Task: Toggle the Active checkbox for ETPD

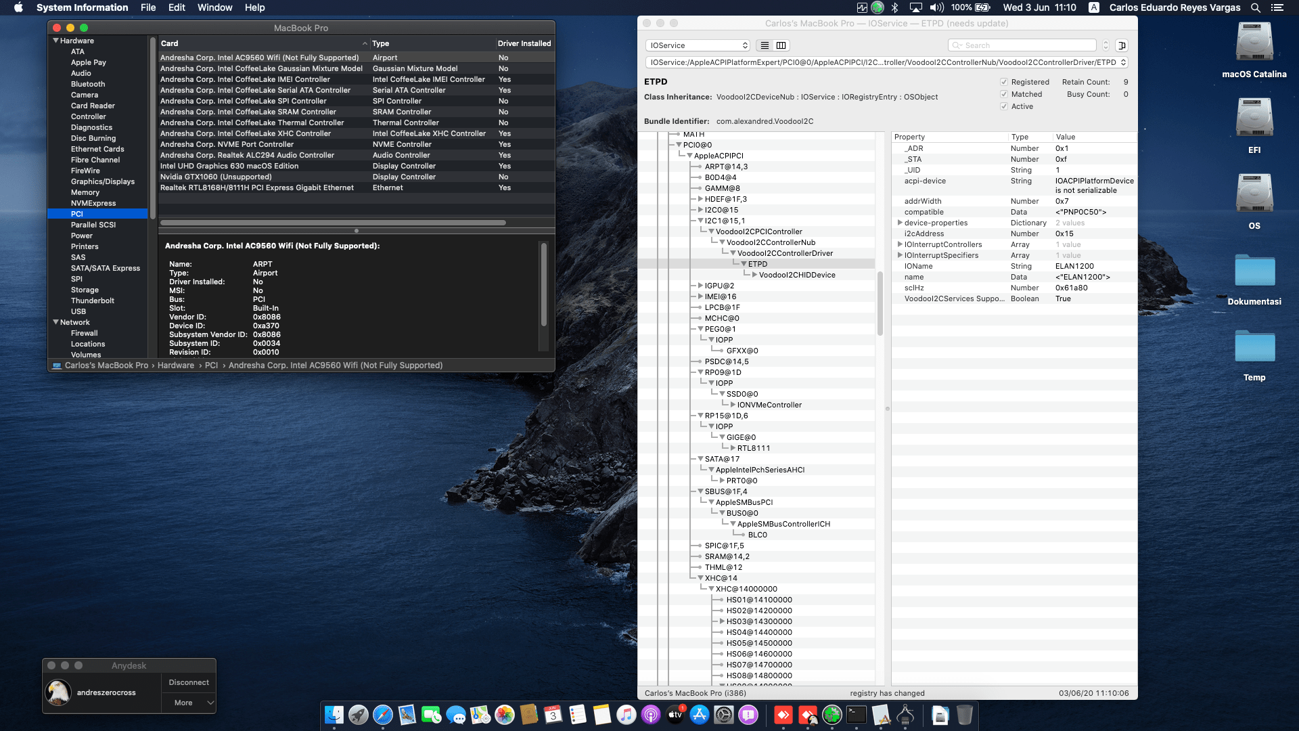Action: [1004, 106]
